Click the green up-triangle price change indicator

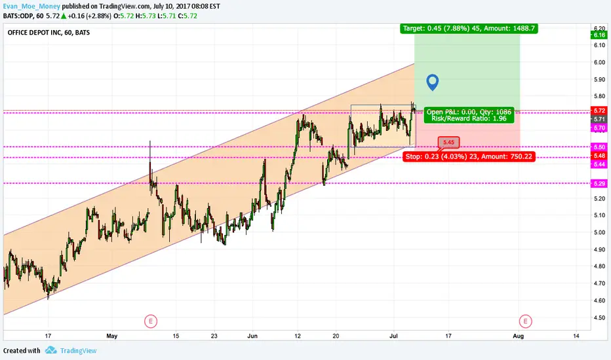64,16
